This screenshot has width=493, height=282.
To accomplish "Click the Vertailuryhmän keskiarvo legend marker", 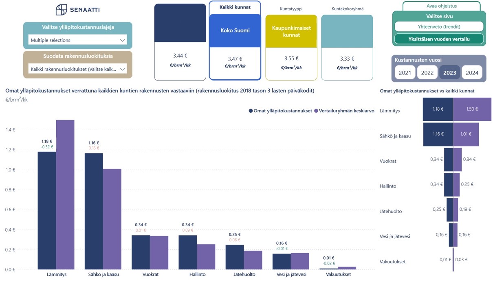I will tap(316, 111).
